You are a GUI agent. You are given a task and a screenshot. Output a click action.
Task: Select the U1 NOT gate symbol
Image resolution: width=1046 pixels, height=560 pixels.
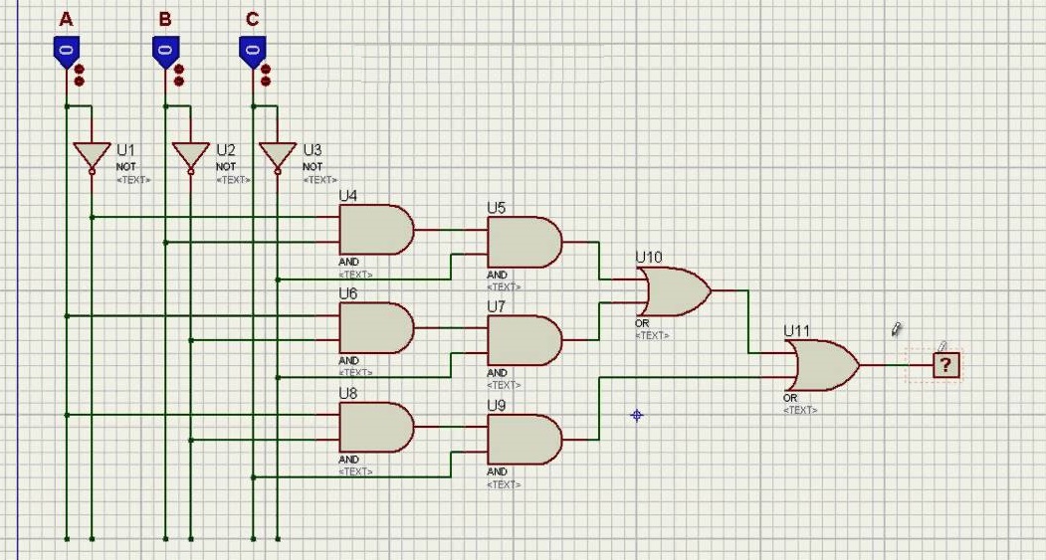92,156
